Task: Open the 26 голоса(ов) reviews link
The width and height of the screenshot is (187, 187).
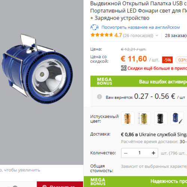Action: pos(138,36)
